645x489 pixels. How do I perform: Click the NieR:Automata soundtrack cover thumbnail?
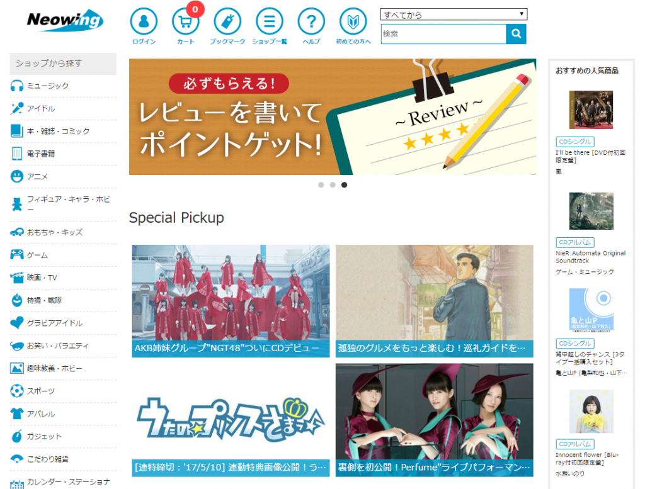pyautogui.click(x=591, y=211)
